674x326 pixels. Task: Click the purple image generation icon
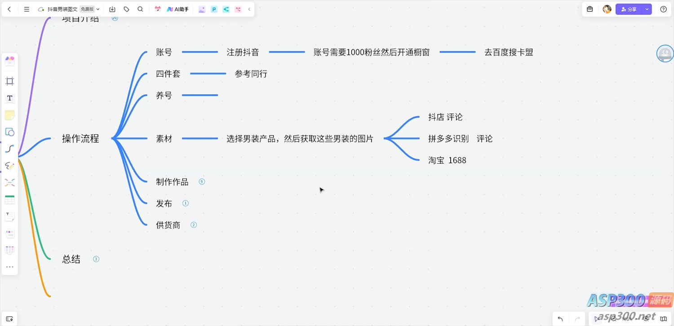[x=202, y=9]
